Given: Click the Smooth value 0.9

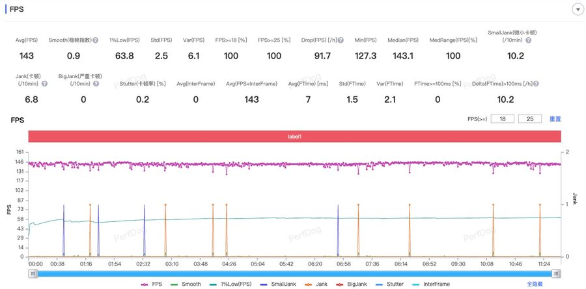Looking at the screenshot, I should coord(73,56).
